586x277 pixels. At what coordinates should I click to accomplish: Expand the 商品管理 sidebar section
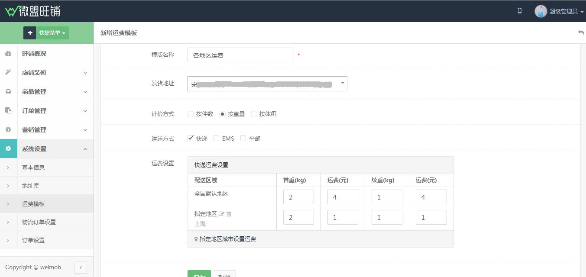[47, 92]
